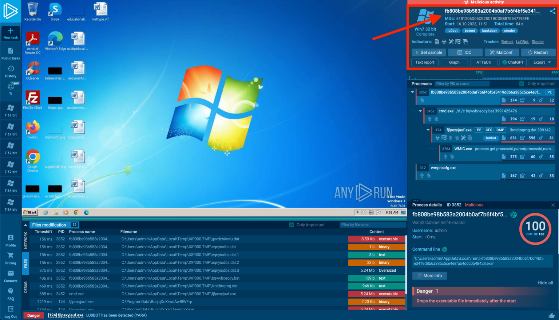Open the ChatGPT icon in Process details
This screenshot has height=320, width=559.
coord(513,215)
